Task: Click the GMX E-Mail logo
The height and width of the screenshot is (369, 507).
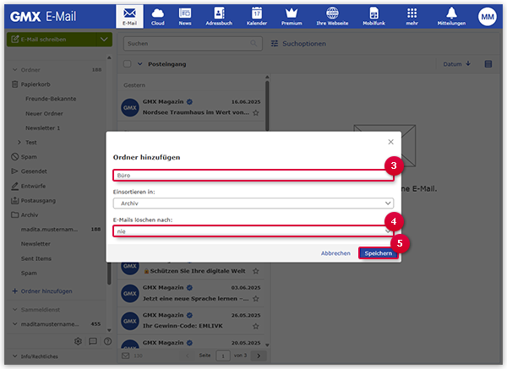Action: tap(43, 17)
